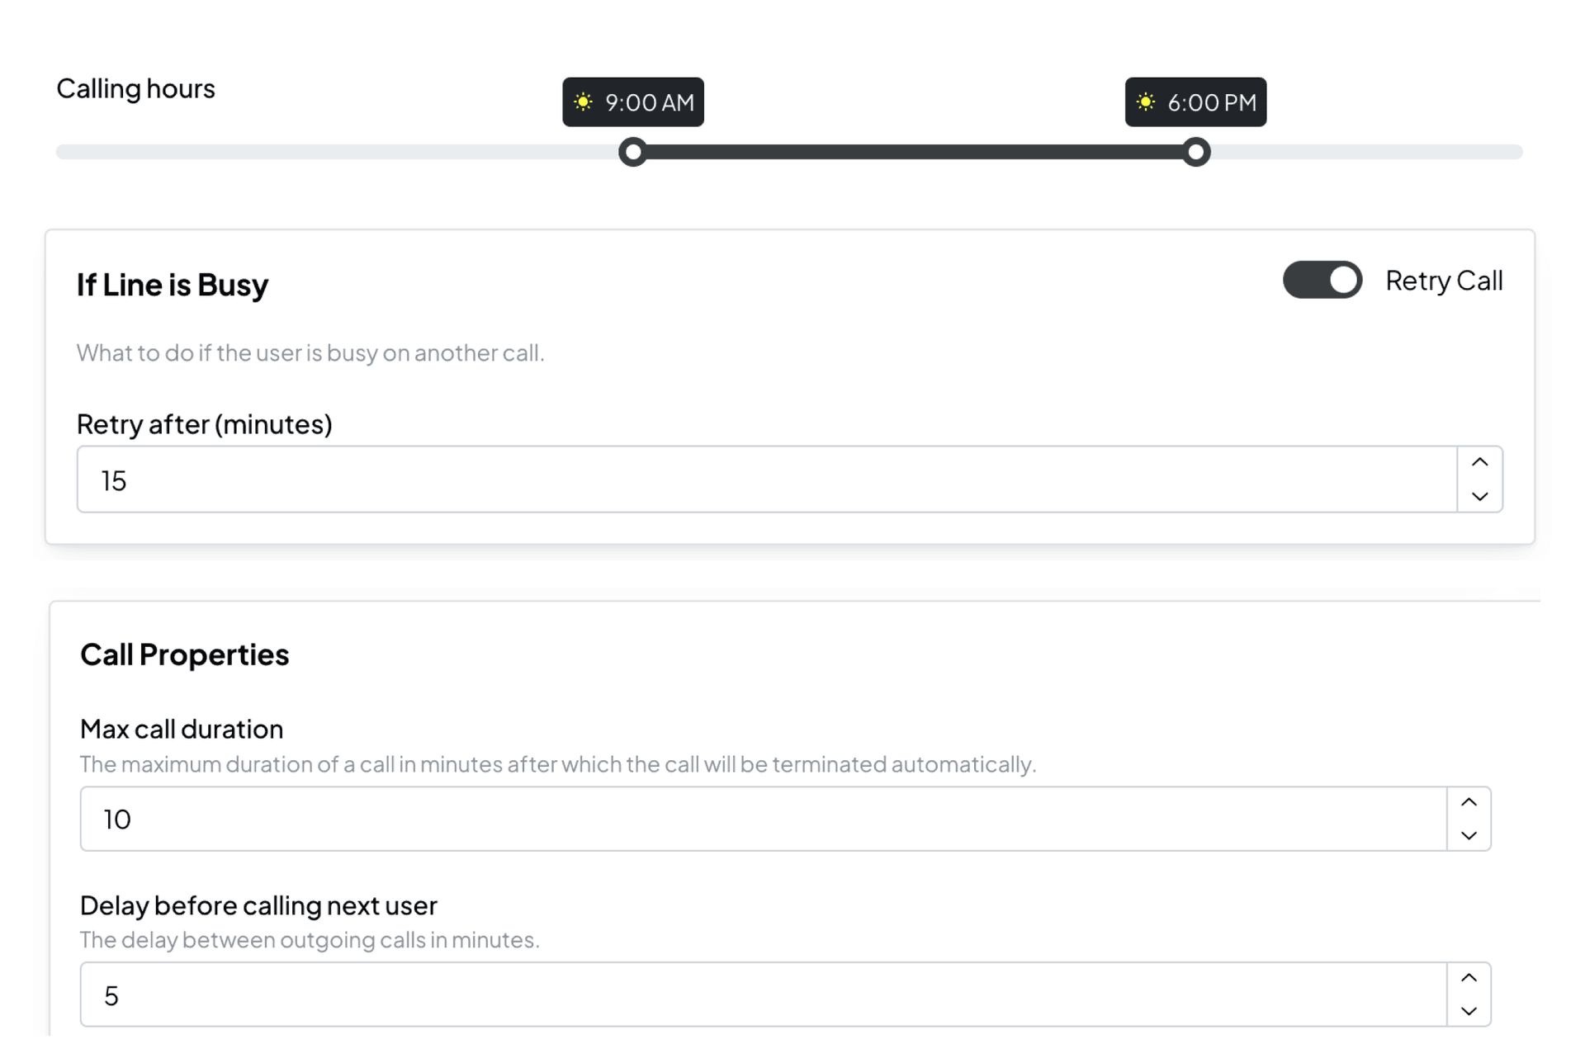Click the sun icon in the 9:00 AM label
This screenshot has height=1063, width=1585.
coord(583,102)
